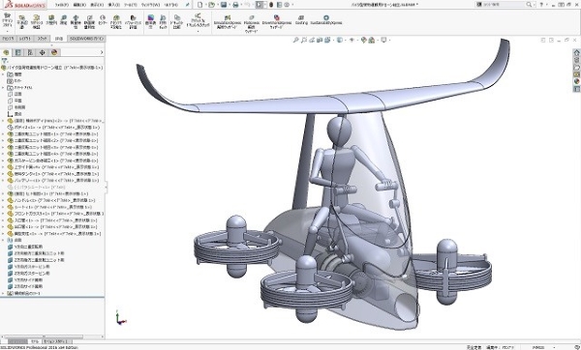Open SustainabilityXpress
581x350 pixels.
[x=326, y=20]
